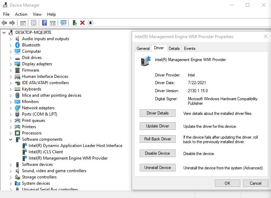Click the Firmware chip icon

(17, 70)
